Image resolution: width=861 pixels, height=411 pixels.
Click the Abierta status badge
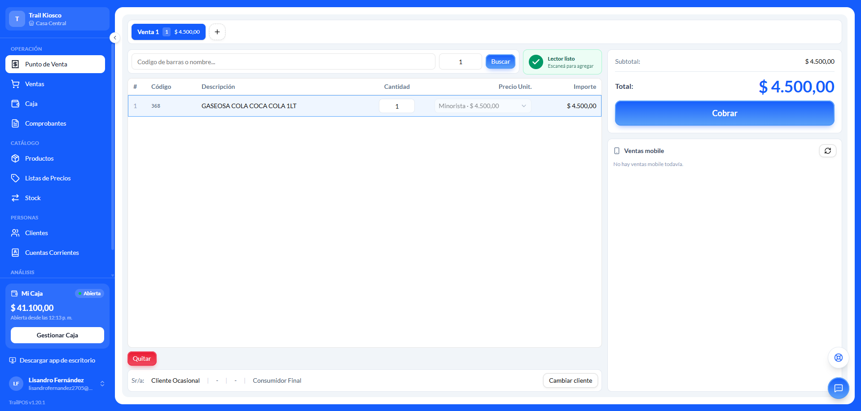point(89,293)
